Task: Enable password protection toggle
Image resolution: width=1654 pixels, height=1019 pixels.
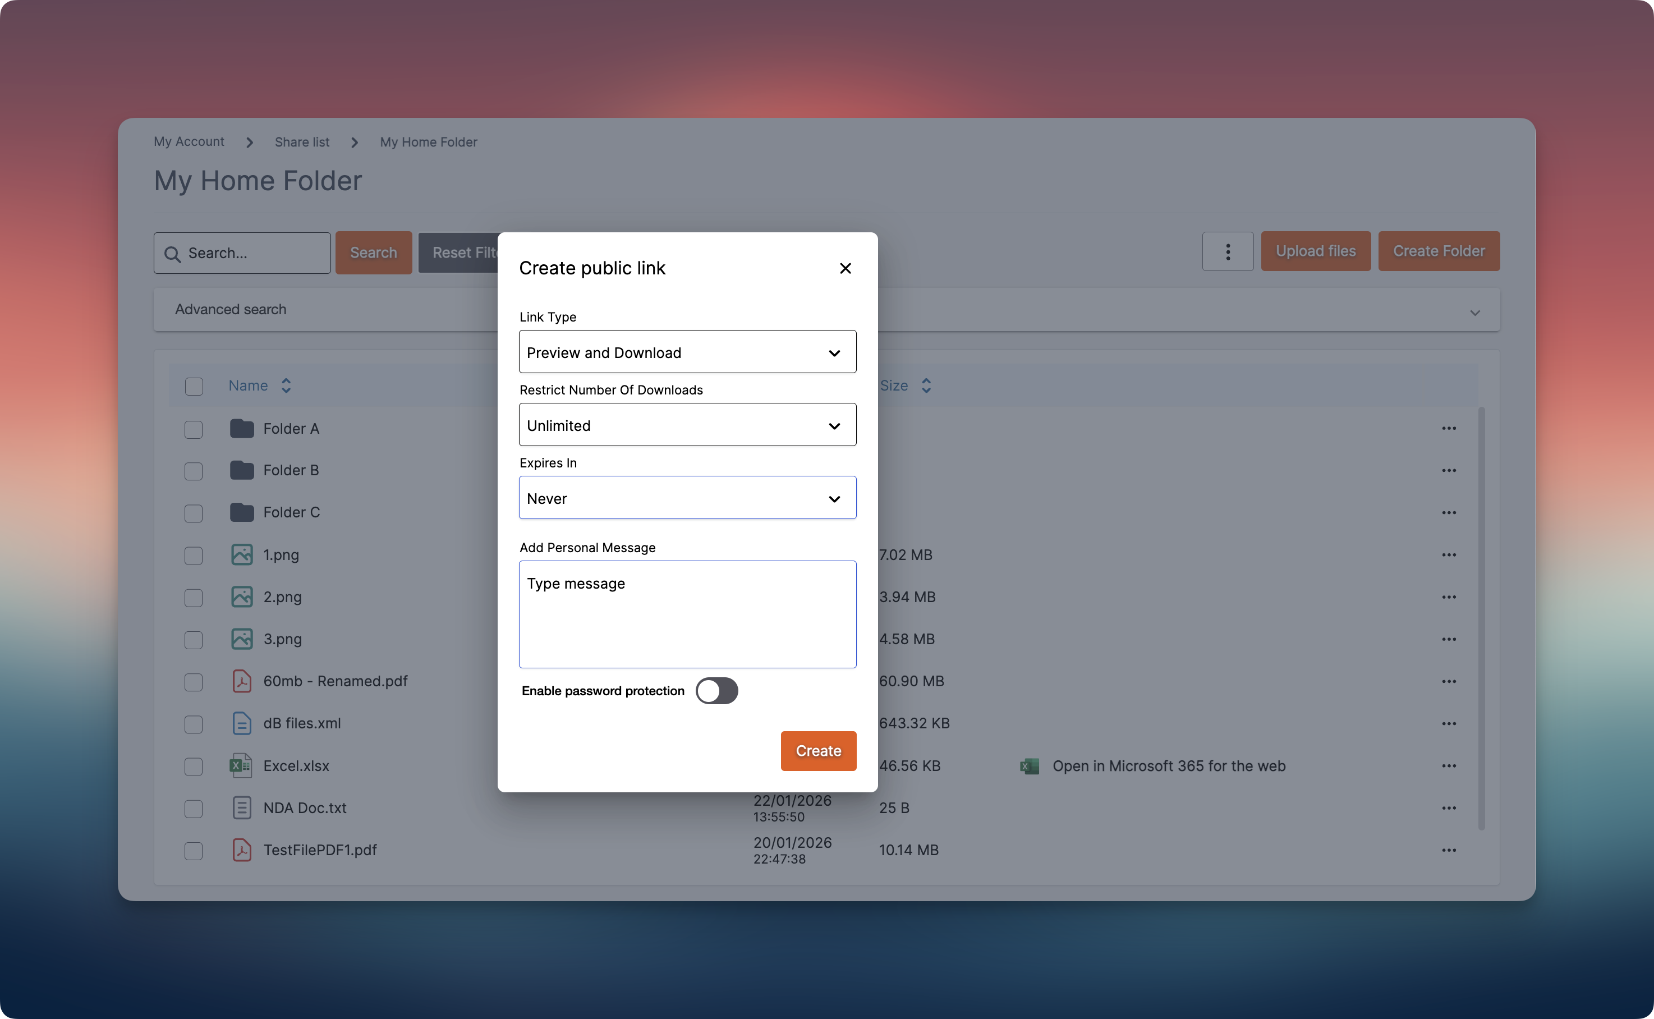Action: [x=716, y=691]
